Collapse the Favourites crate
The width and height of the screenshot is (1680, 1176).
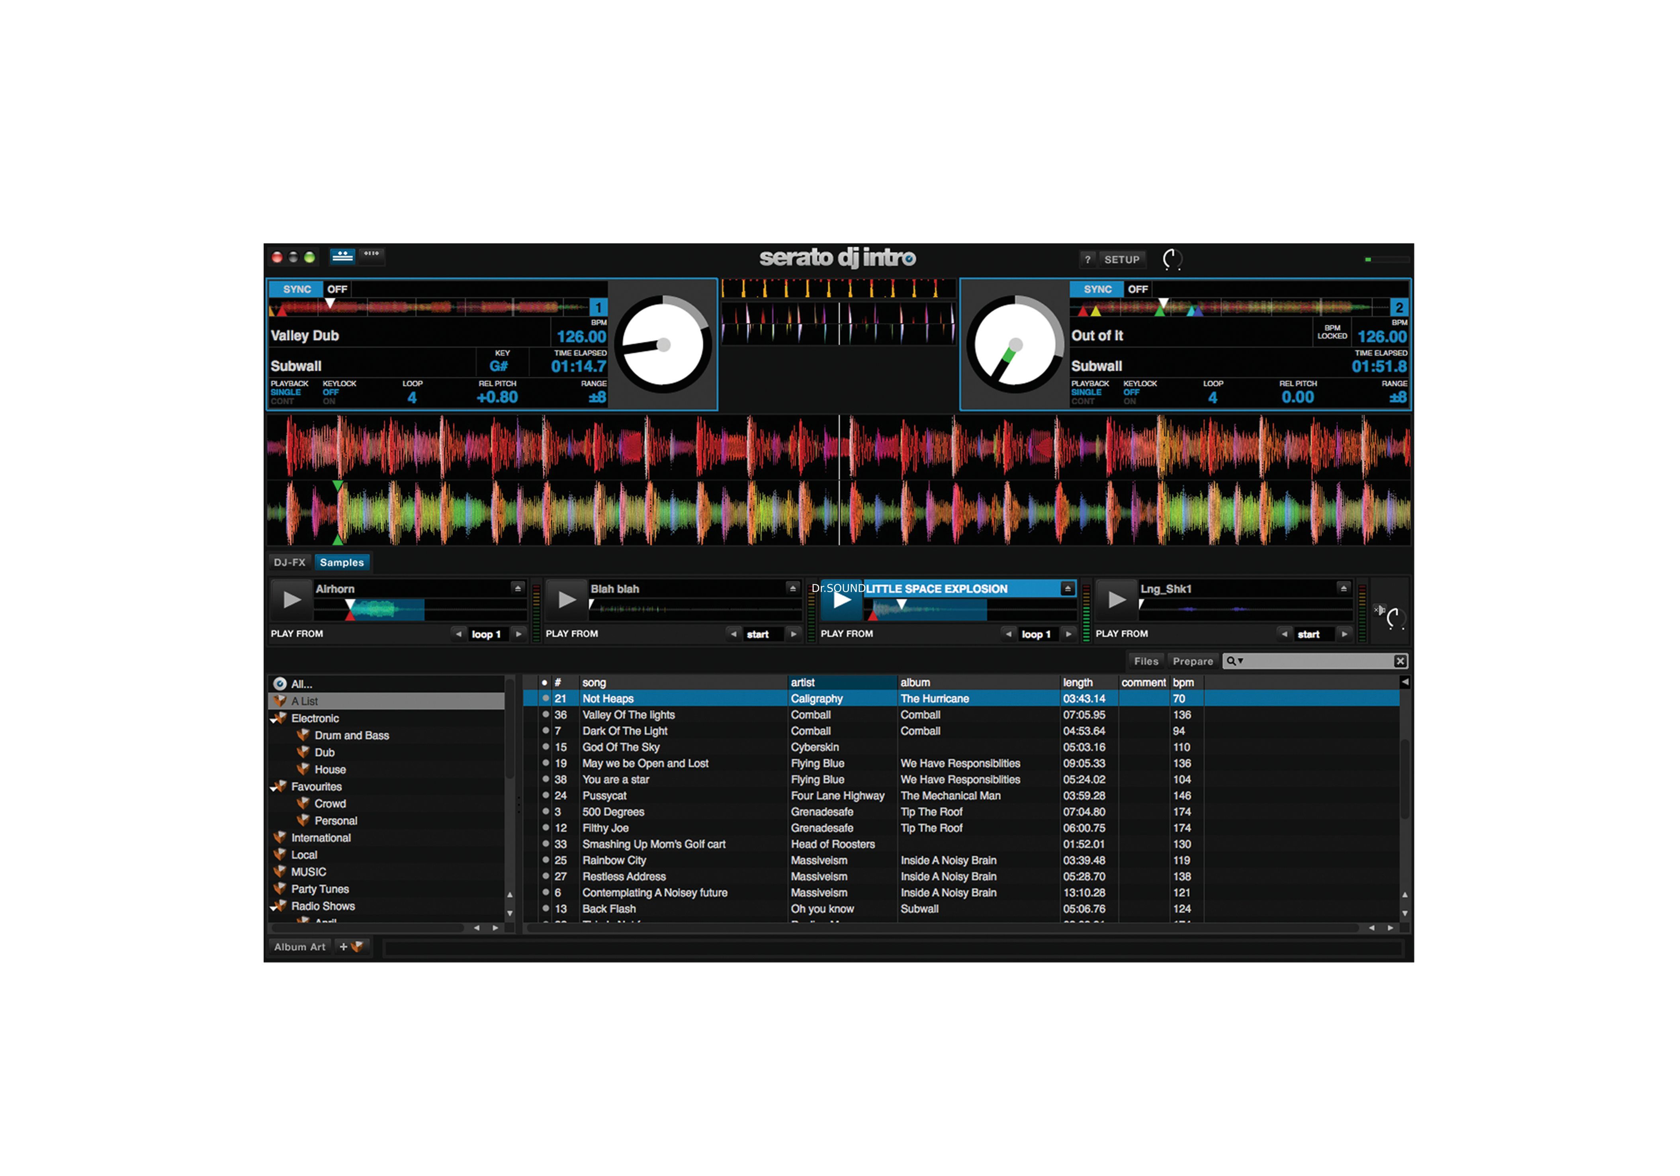(274, 788)
